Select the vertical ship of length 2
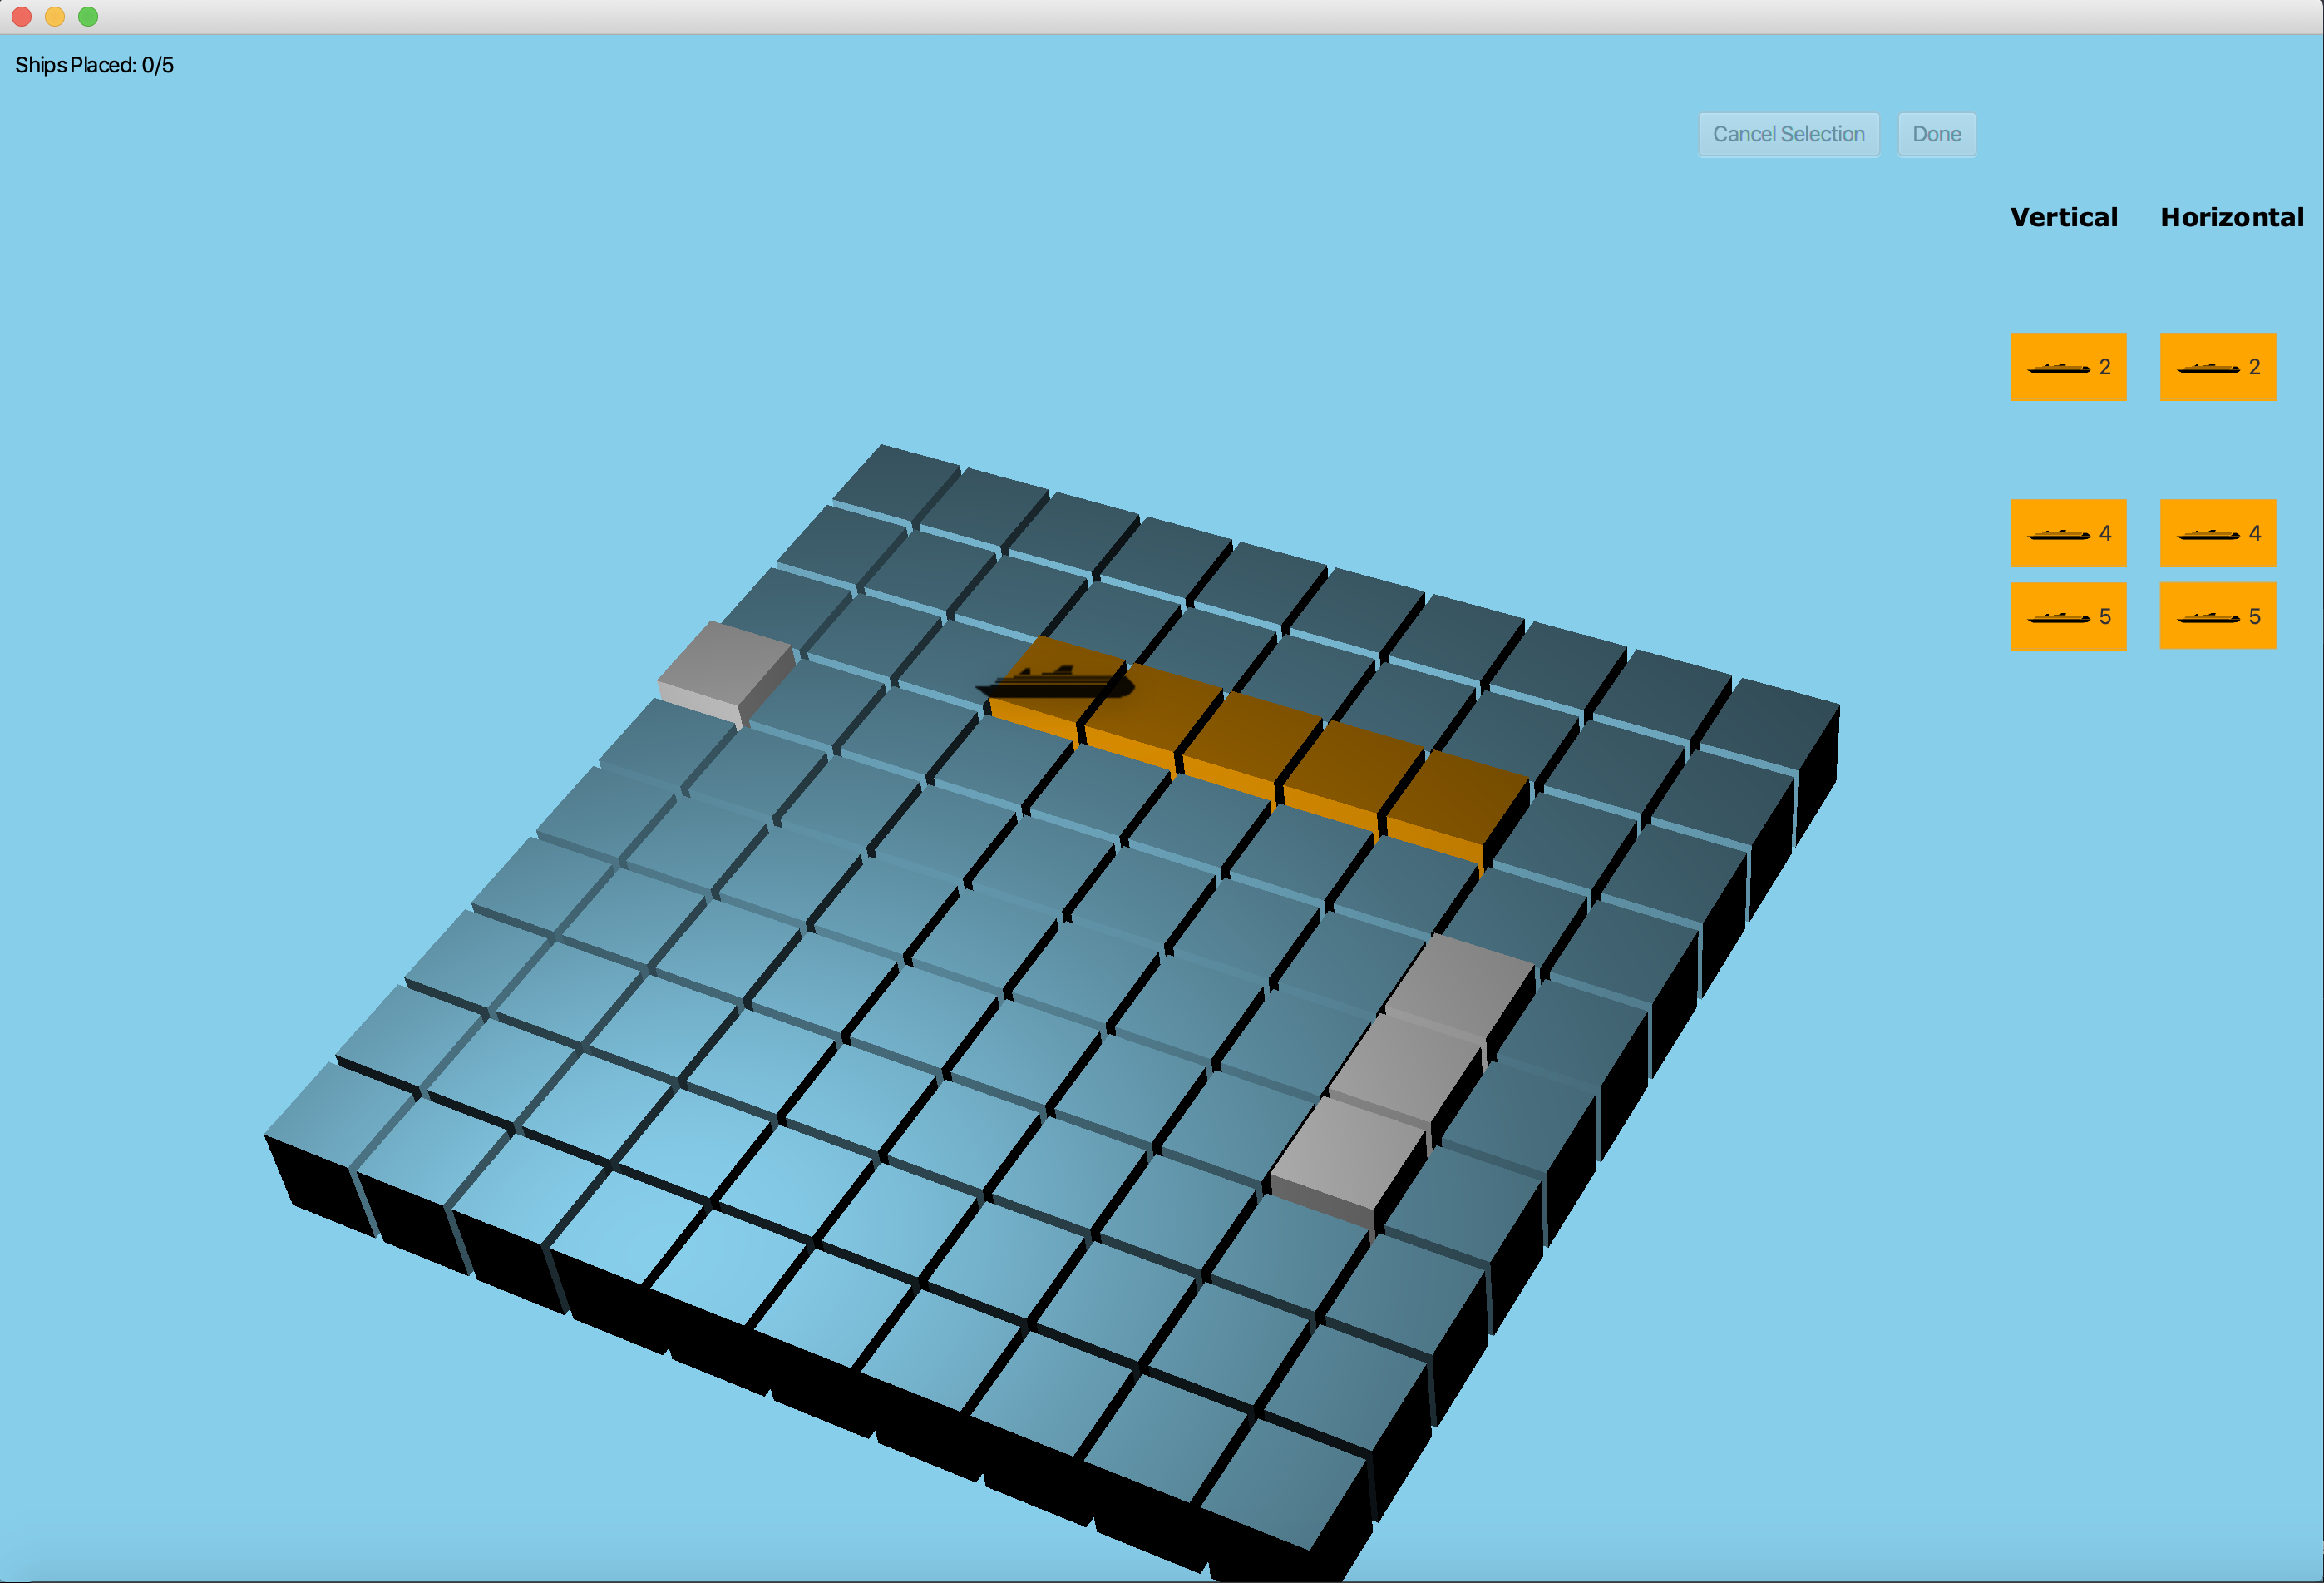 [2068, 367]
